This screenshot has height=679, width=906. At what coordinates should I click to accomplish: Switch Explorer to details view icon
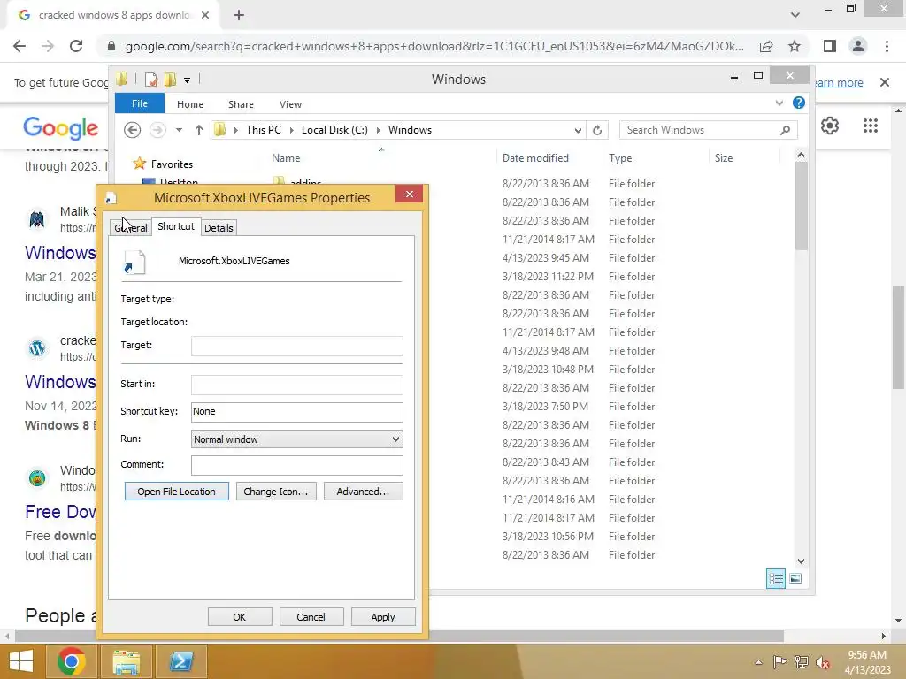pos(775,578)
